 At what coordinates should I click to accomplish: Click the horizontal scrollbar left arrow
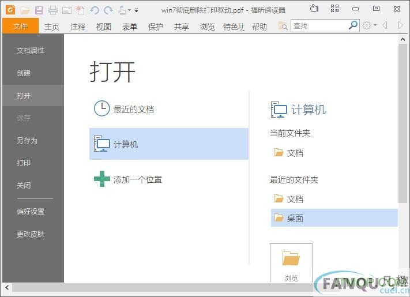pyautogui.click(x=7, y=288)
